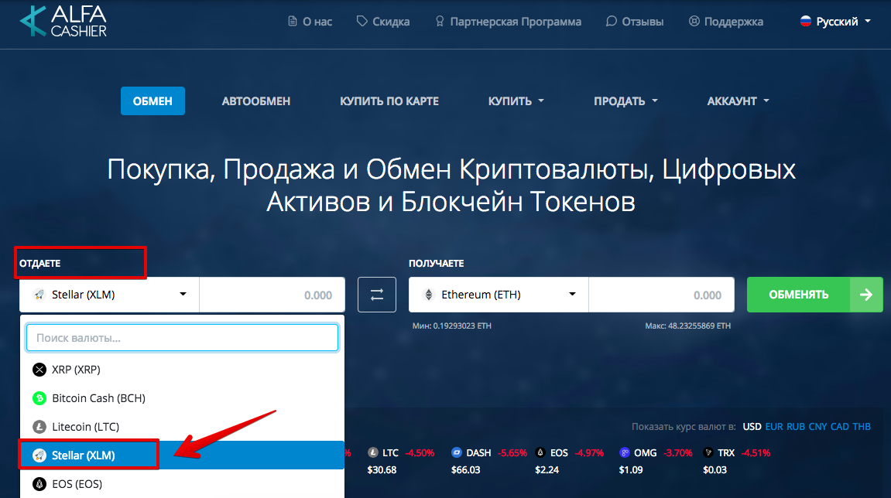This screenshot has height=498, width=891.
Task: Choose XRP (XRP) from the currency list
Action: coord(183,370)
